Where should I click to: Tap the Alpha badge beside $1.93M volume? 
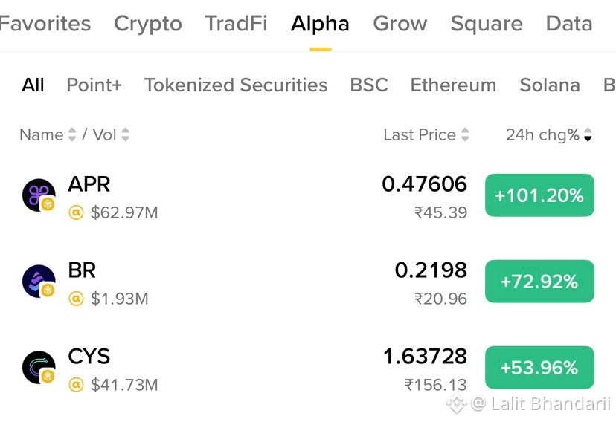click(76, 299)
